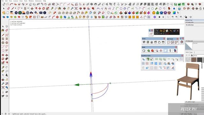Expand the Soften Edges panel
The image size is (204, 115).
(x=186, y=102)
